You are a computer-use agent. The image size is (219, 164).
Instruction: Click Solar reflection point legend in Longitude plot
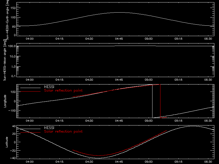[63, 90]
